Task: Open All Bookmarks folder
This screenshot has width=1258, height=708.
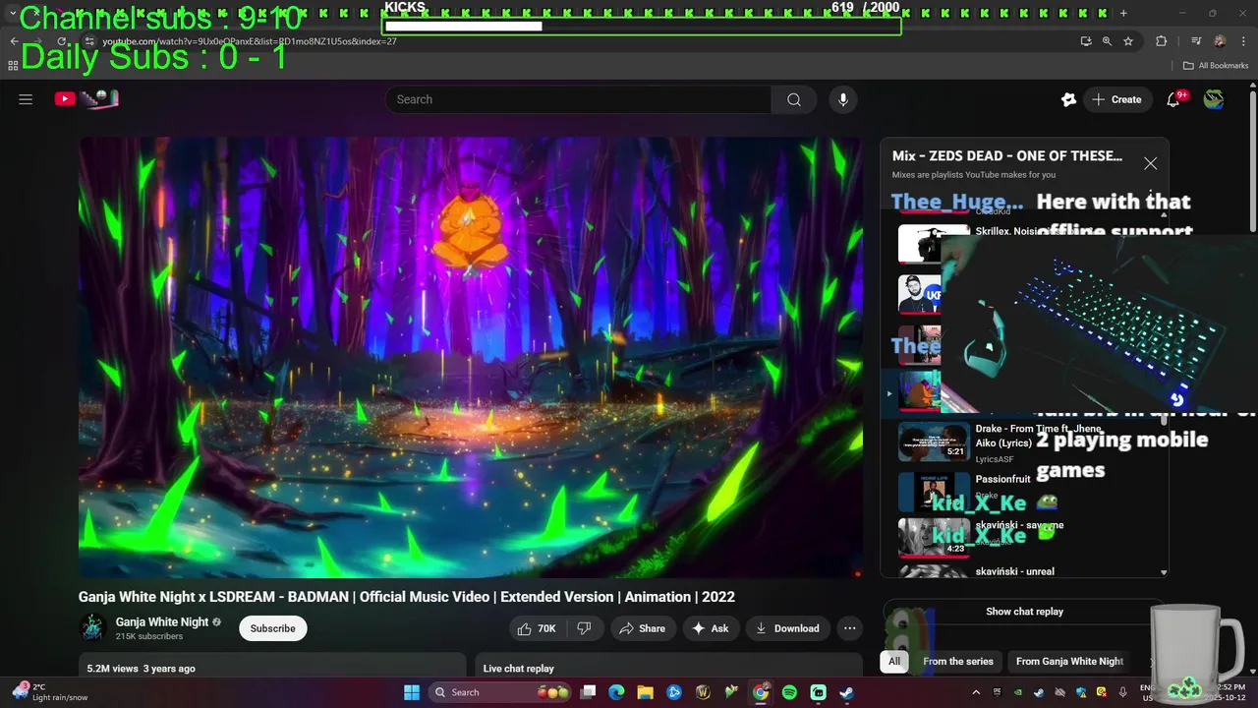Action: coord(1216,66)
